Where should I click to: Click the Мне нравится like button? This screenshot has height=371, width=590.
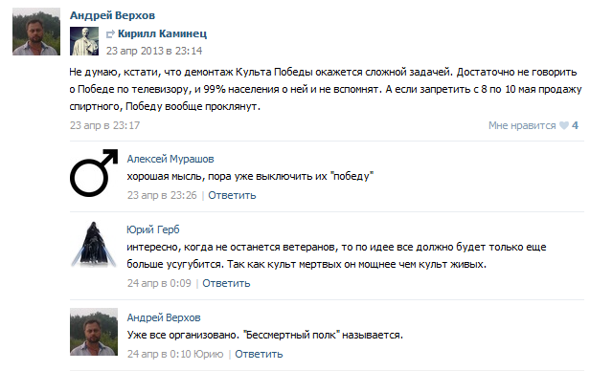pyautogui.click(x=522, y=125)
